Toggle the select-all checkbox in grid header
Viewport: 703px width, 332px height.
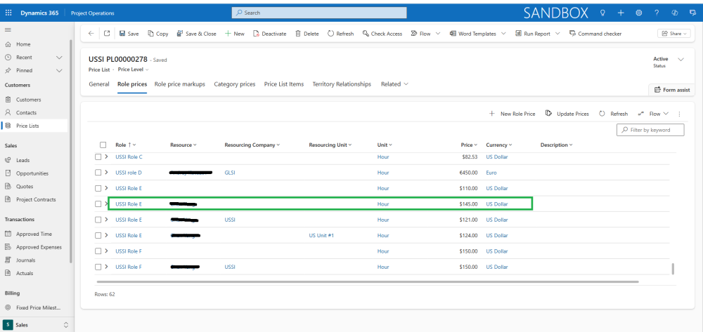click(x=103, y=145)
